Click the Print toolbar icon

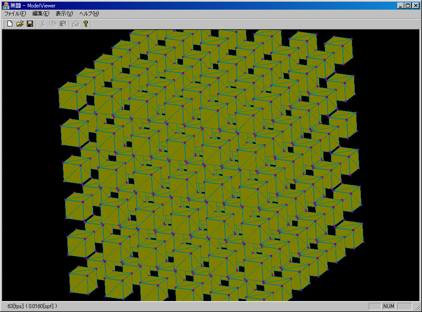[76, 24]
